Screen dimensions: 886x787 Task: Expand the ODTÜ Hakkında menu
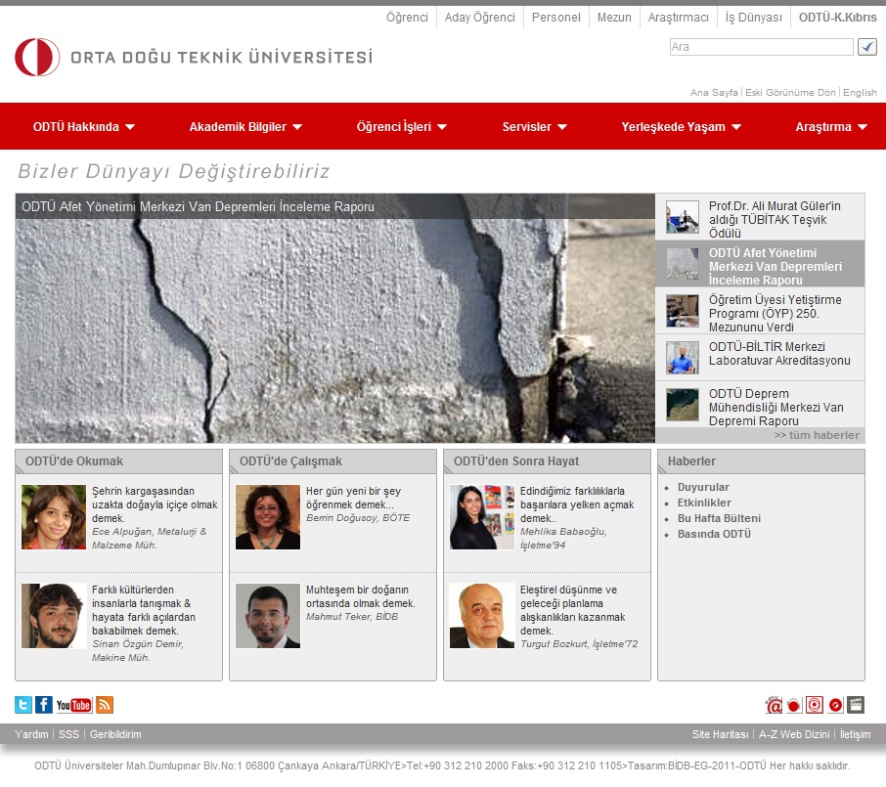coord(84,126)
